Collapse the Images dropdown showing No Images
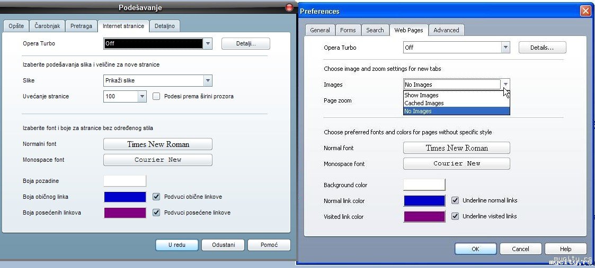Viewport: 595px width, 268px height. click(505, 85)
